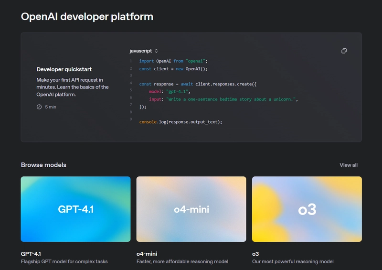Click the clock icon beside 5 min
Image resolution: width=382 pixels, height=270 pixels.
coord(39,107)
